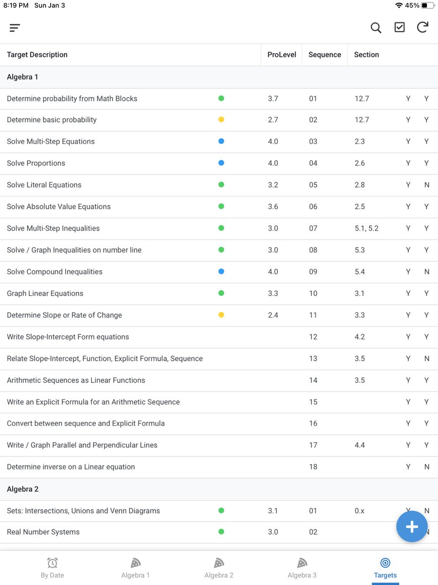The width and height of the screenshot is (438, 585).
Task: Tap the Algebra 1 section header
Action: point(219,77)
